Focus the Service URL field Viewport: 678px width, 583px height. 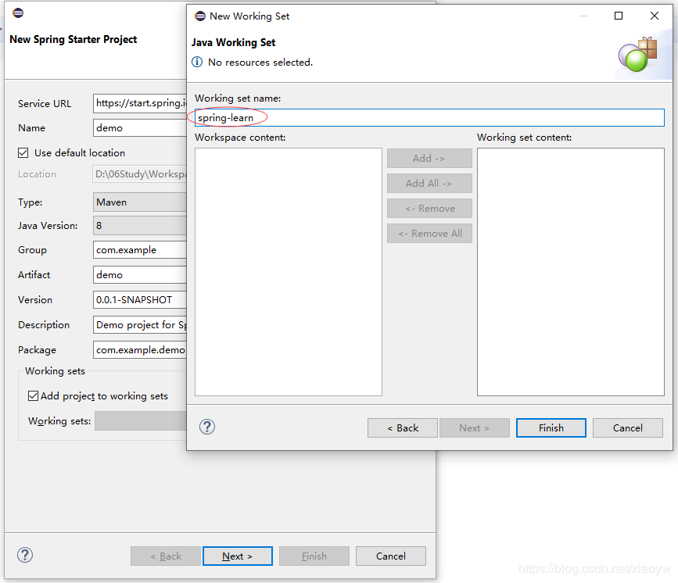point(140,103)
